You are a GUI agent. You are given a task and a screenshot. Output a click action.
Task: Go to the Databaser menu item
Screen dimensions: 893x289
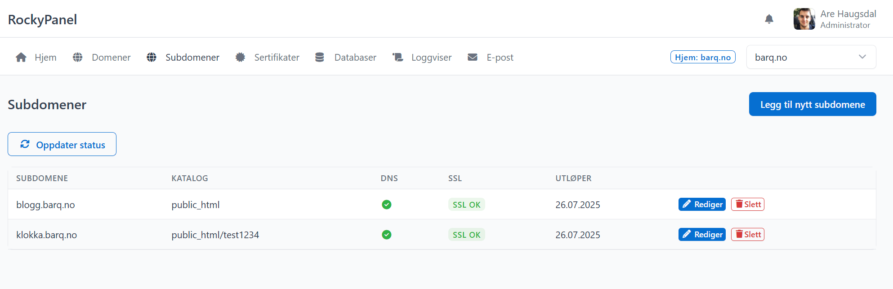355,58
